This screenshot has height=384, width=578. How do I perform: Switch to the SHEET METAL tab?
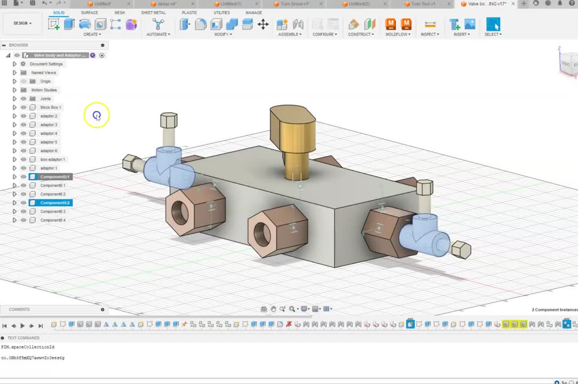pos(153,12)
